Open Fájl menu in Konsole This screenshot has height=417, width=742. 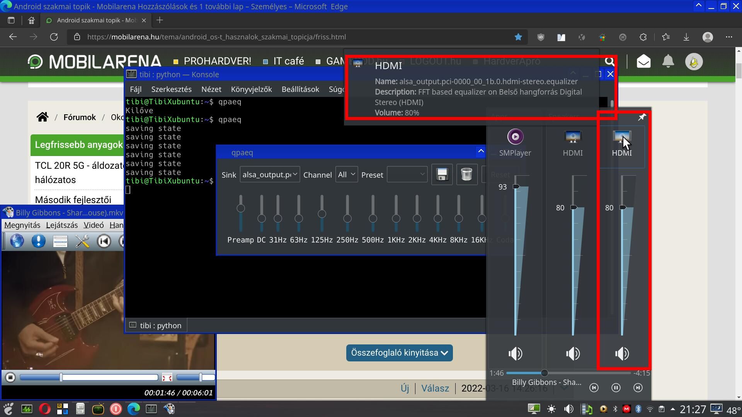pyautogui.click(x=136, y=89)
